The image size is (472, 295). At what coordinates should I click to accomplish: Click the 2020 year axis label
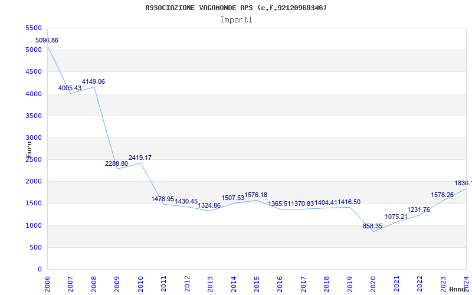(x=373, y=284)
